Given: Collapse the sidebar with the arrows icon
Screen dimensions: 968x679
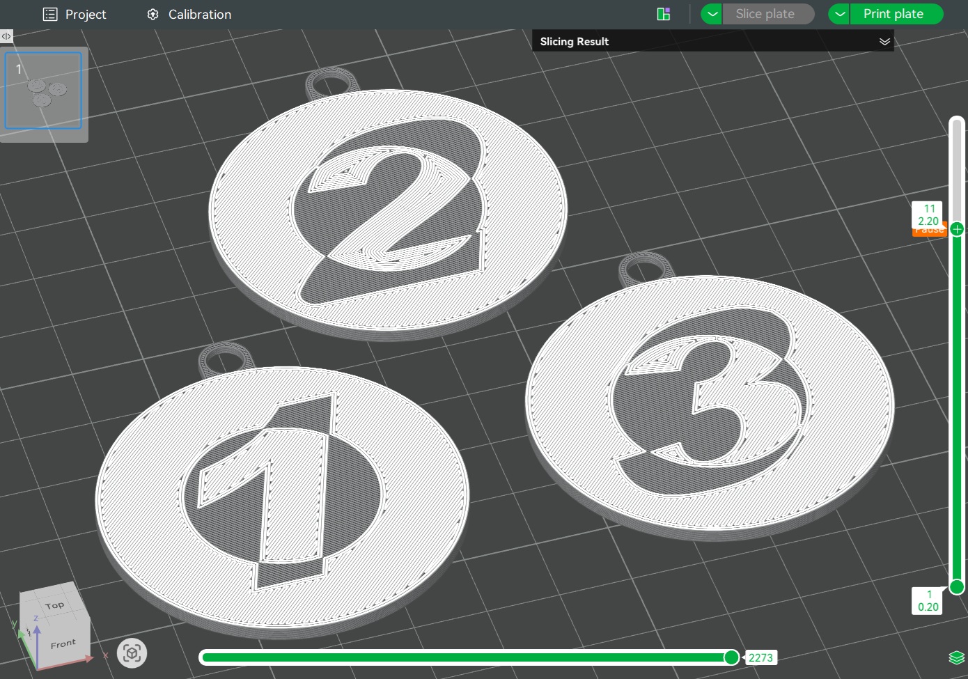Looking at the screenshot, I should (x=6, y=36).
